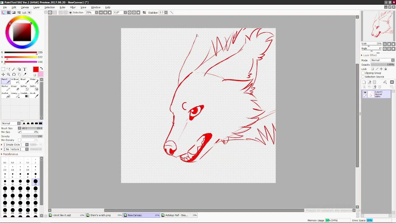Open the layer Mode dropdown
This screenshot has width=396, height=223.
[383, 60]
